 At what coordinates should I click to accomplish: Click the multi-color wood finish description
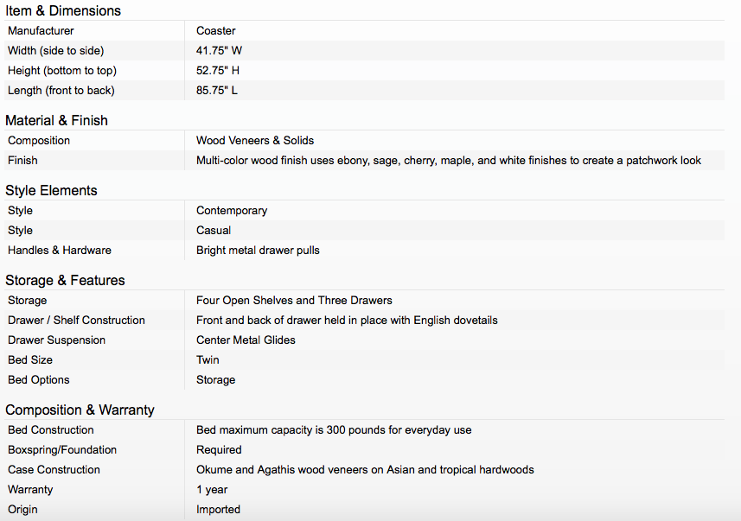click(449, 161)
